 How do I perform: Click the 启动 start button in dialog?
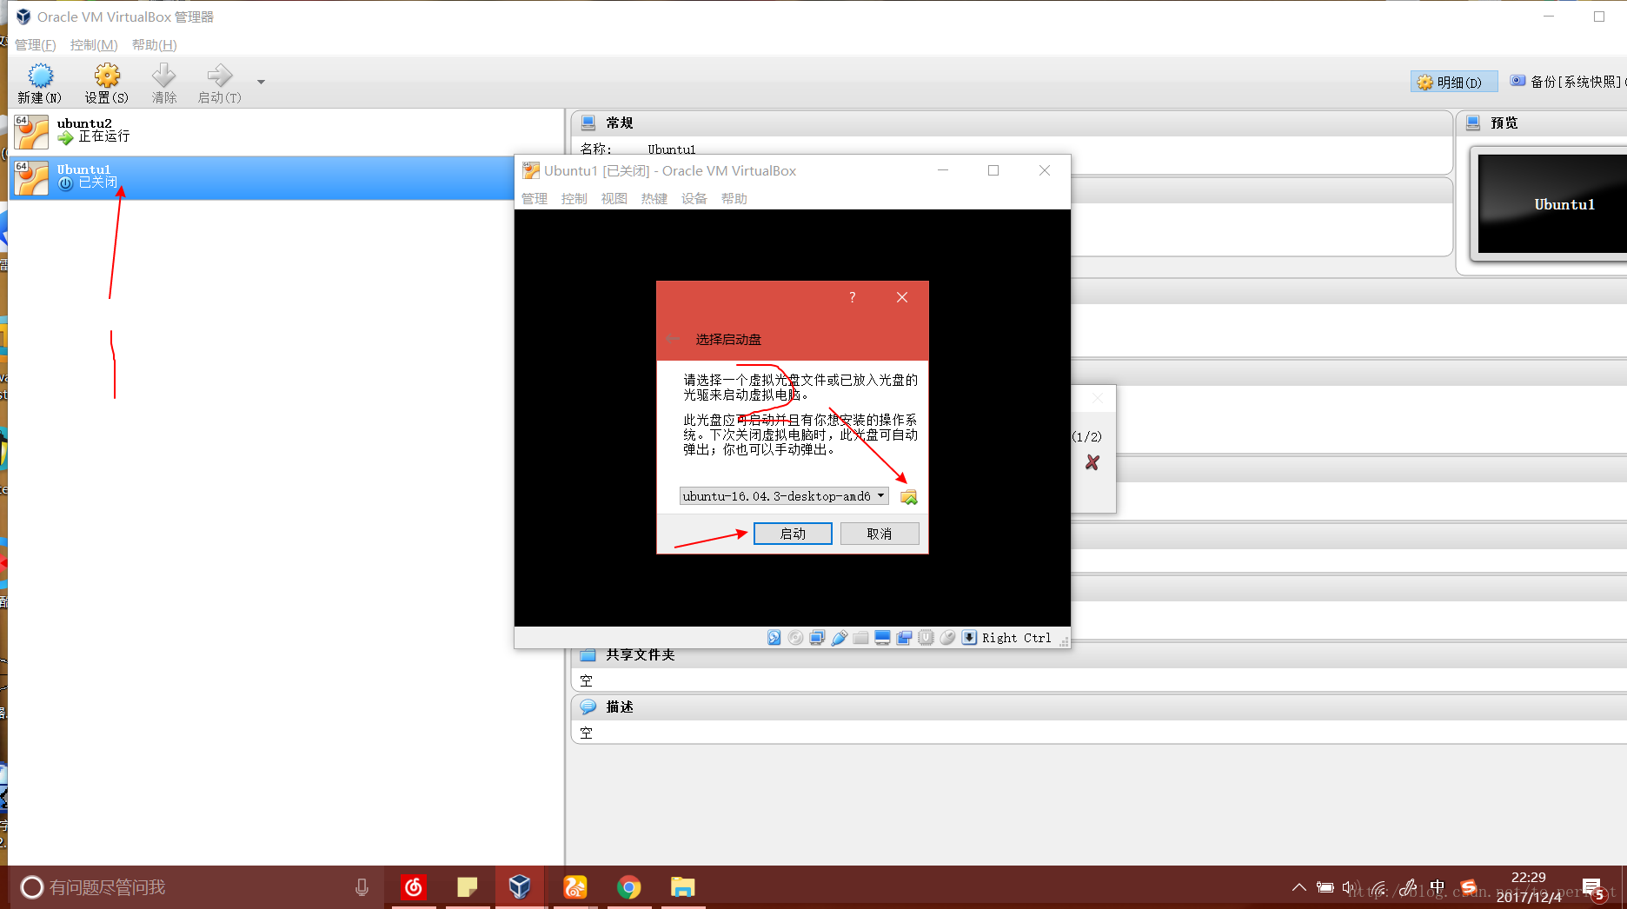coord(793,534)
